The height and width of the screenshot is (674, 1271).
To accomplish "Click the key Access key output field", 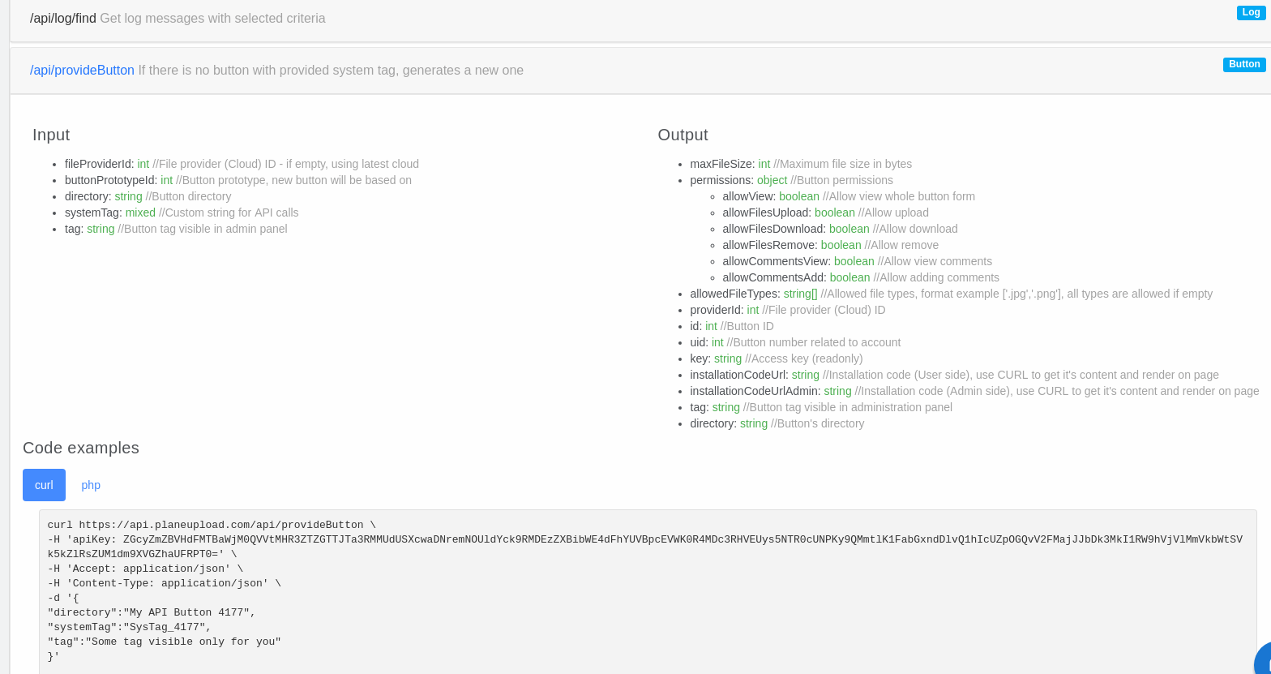I will tap(776, 358).
